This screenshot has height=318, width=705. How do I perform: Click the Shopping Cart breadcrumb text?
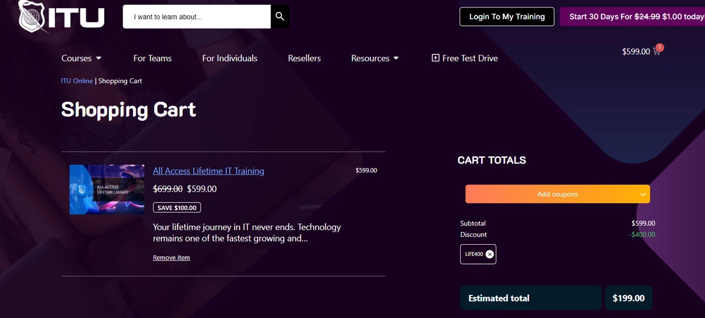(120, 81)
